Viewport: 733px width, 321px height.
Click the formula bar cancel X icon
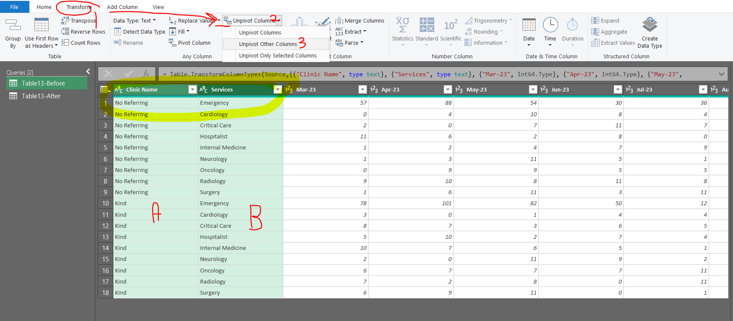tap(108, 74)
